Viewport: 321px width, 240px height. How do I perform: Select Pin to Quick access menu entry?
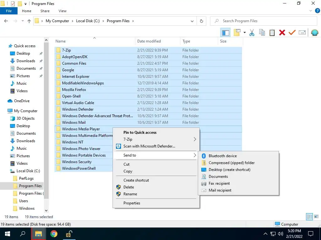156,132
